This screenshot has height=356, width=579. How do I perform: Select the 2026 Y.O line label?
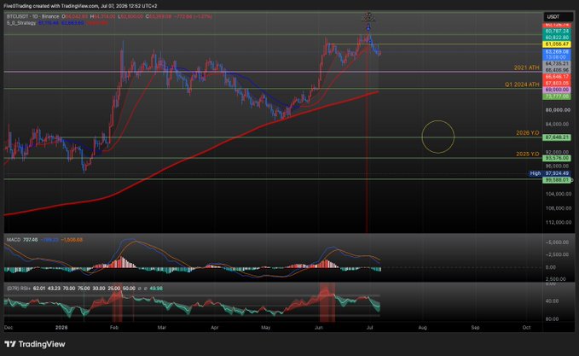527,132
